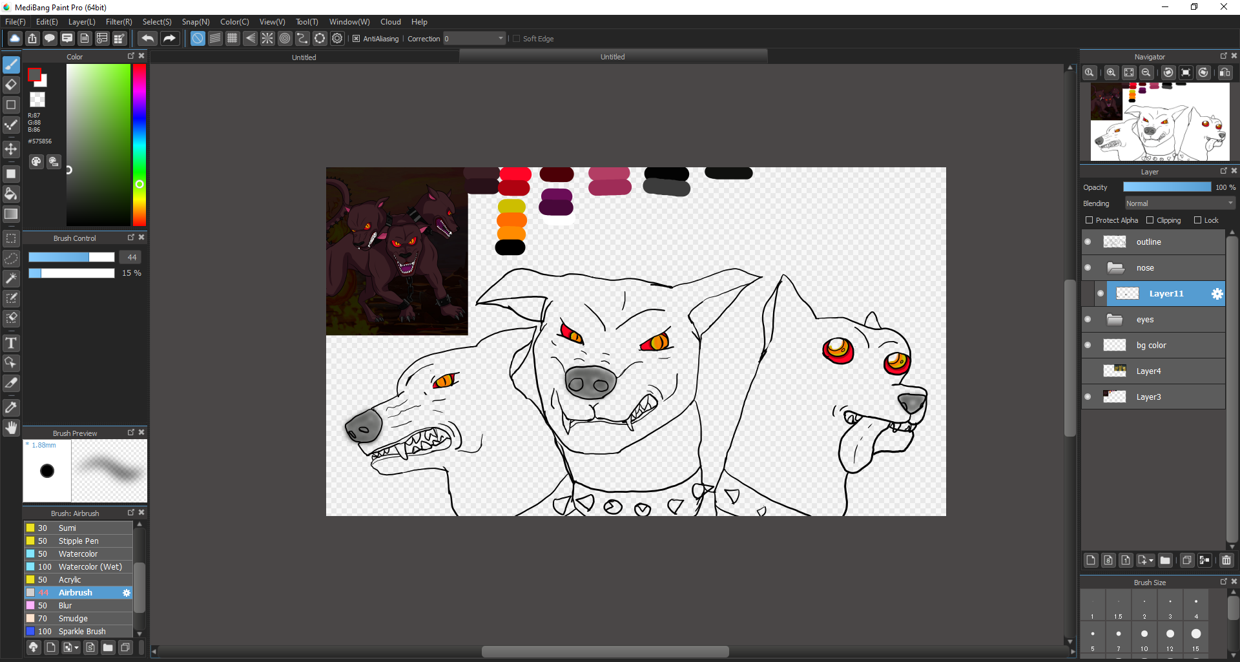The image size is (1240, 662).
Task: Open the Blending mode dropdown
Action: (1179, 203)
